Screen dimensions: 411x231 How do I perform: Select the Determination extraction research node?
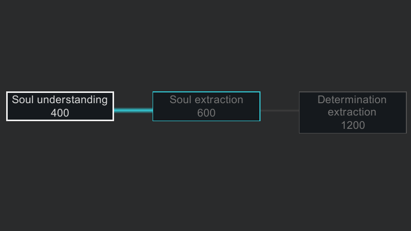pos(353,112)
